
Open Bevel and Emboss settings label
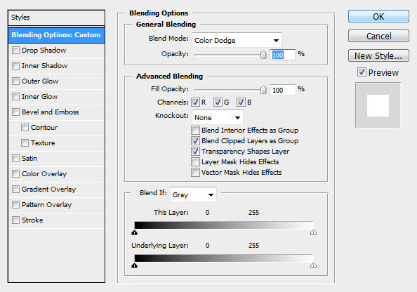coord(51,112)
